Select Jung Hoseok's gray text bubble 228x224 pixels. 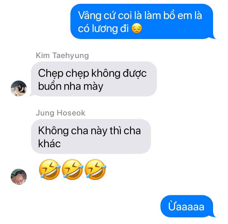(x=91, y=136)
